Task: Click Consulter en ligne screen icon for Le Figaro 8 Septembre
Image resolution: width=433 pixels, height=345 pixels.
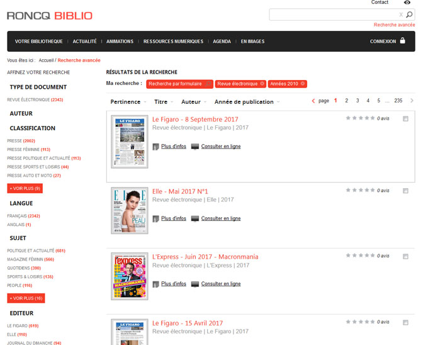Action: [195, 147]
